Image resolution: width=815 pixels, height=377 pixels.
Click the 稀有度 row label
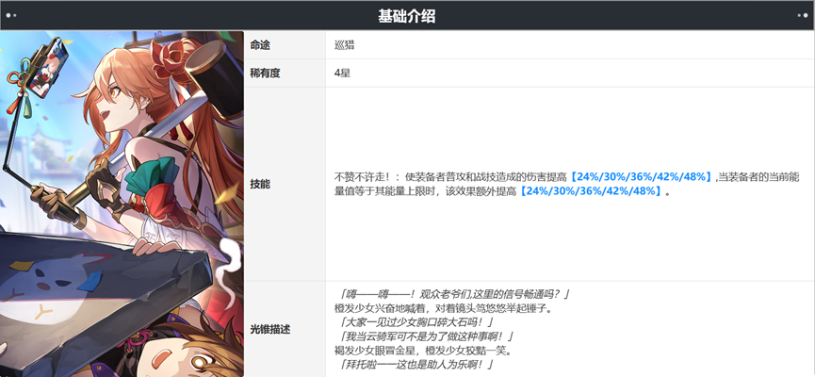265,74
